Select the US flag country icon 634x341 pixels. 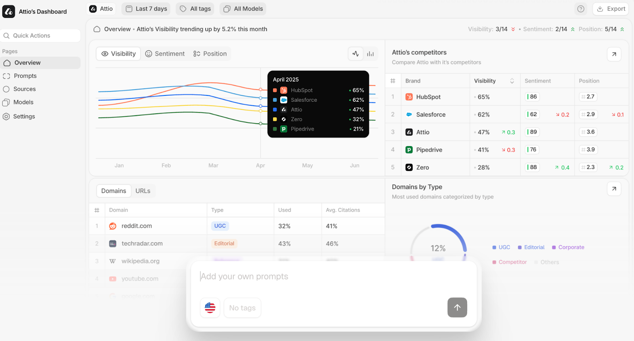click(210, 308)
